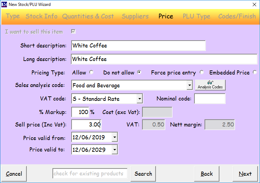Click the Long description field
Screen dimensions: 260x183
point(164,59)
